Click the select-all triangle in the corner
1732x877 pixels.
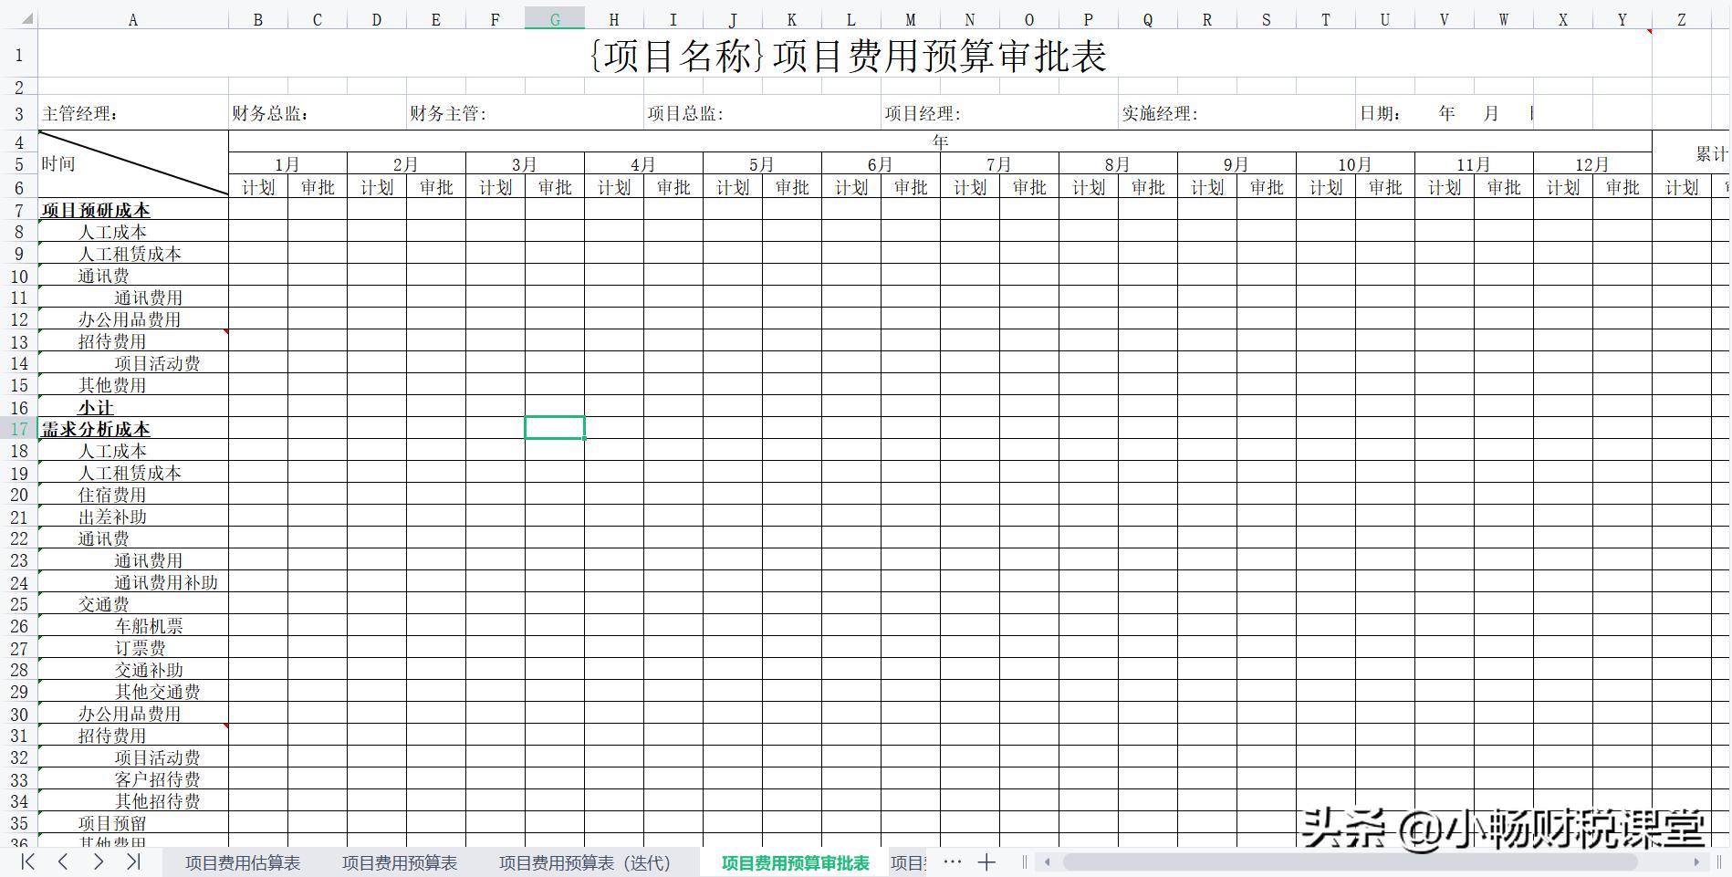pyautogui.click(x=27, y=17)
